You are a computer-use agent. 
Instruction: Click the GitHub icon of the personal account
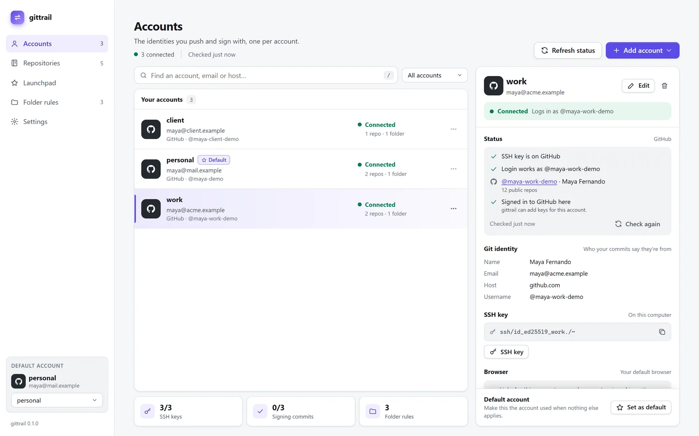click(x=151, y=169)
